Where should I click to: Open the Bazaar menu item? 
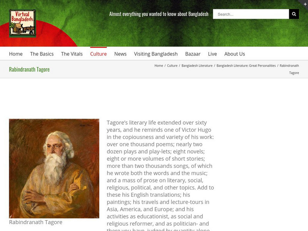coord(193,54)
